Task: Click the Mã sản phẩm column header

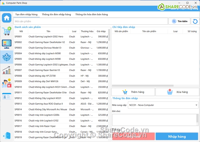Action: tap(121, 31)
